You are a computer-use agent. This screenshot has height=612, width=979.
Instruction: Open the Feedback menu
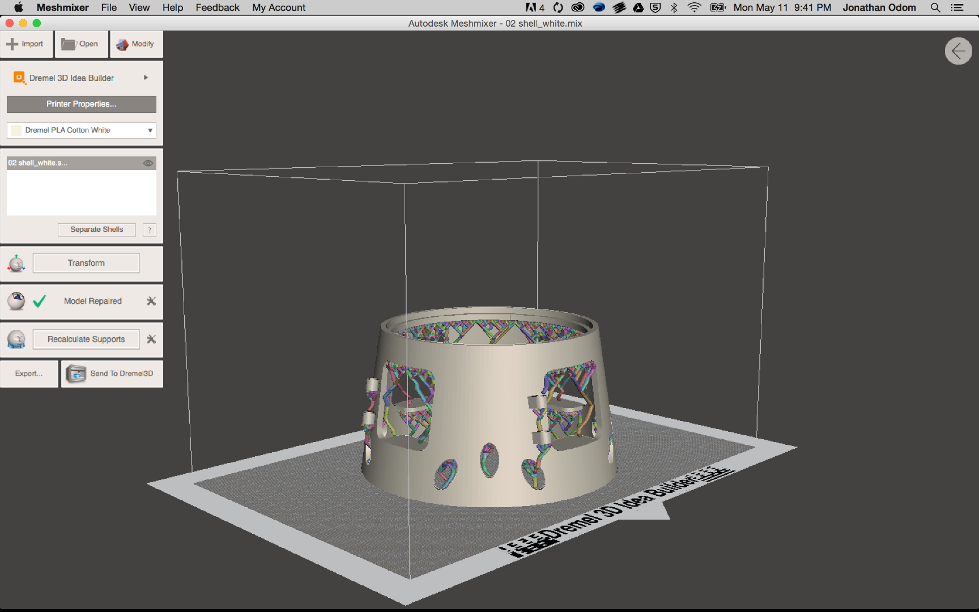pyautogui.click(x=218, y=7)
